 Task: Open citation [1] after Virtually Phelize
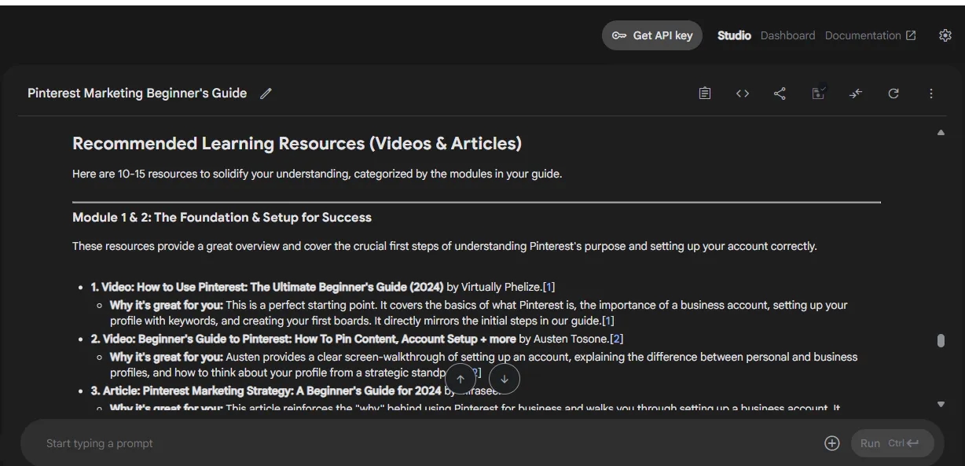click(x=549, y=287)
